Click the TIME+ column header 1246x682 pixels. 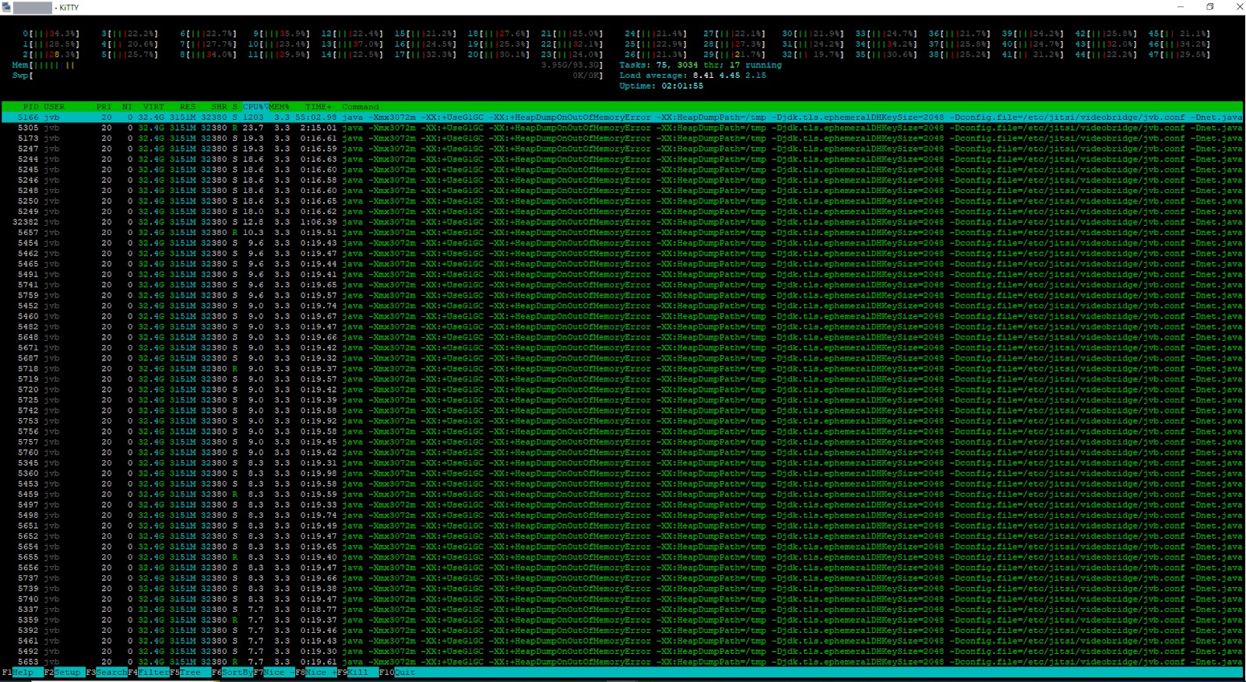click(318, 107)
